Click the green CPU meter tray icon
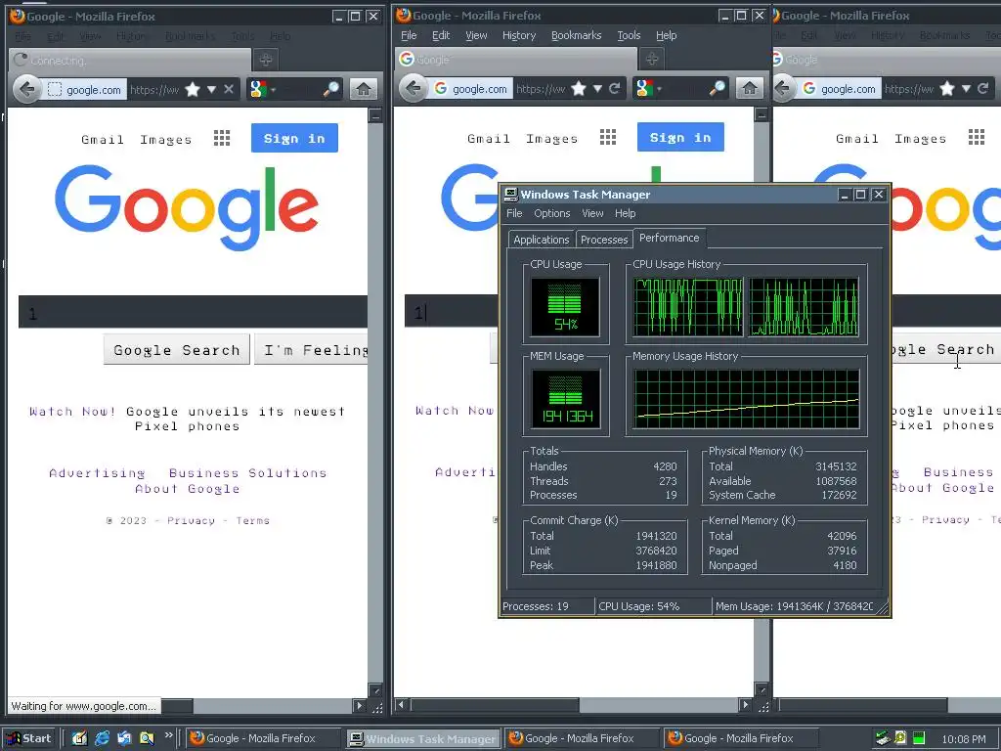1001x751 pixels. (x=919, y=738)
